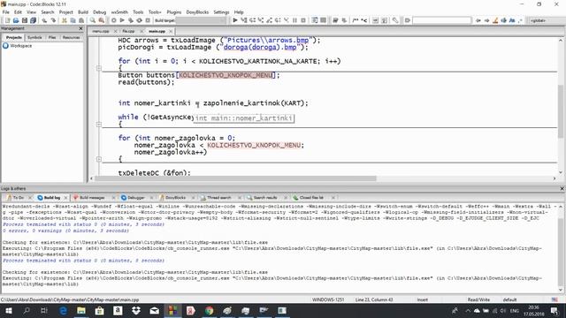Click the Find magnifier icon
This screenshot has width=566, height=318.
tap(93, 20)
